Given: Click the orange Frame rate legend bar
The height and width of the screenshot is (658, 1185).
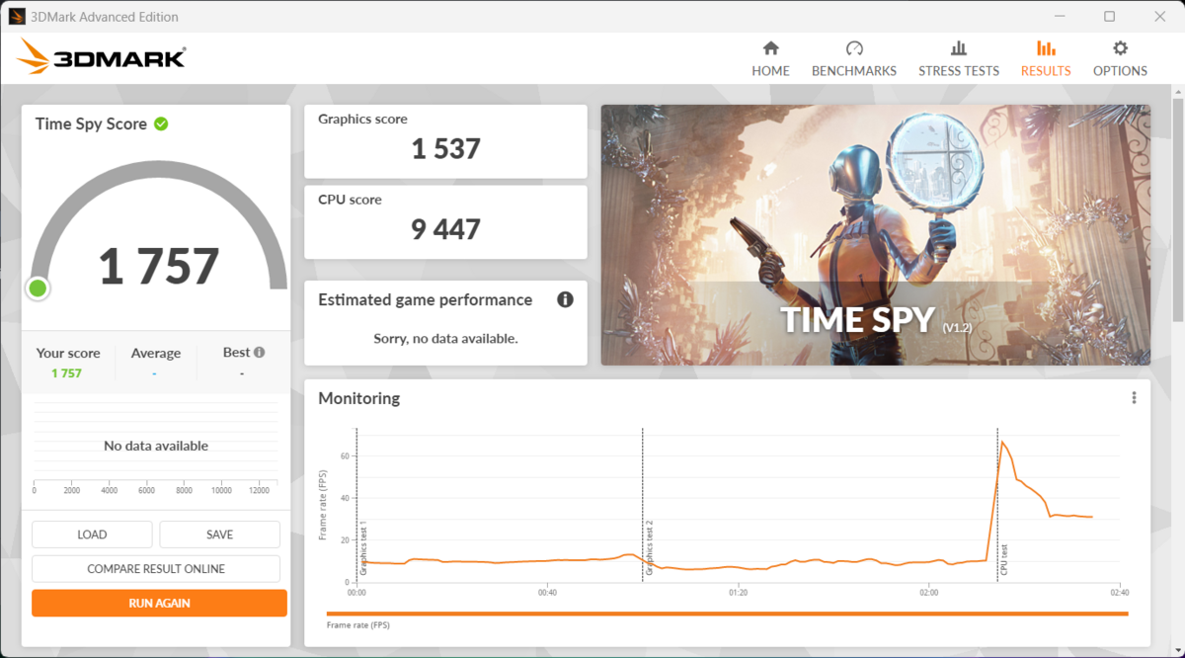Looking at the screenshot, I should (x=727, y=614).
